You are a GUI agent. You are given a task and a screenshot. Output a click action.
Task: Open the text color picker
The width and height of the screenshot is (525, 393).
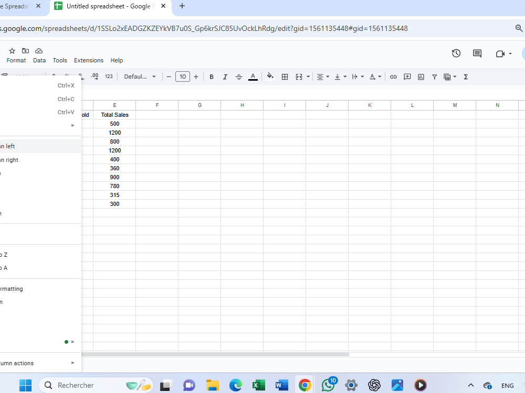(x=253, y=77)
